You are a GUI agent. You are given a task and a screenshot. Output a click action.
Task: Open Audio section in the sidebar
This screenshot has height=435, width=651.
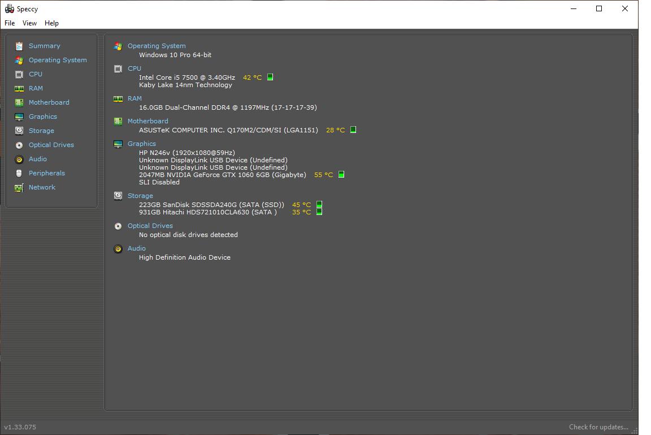[x=37, y=159]
